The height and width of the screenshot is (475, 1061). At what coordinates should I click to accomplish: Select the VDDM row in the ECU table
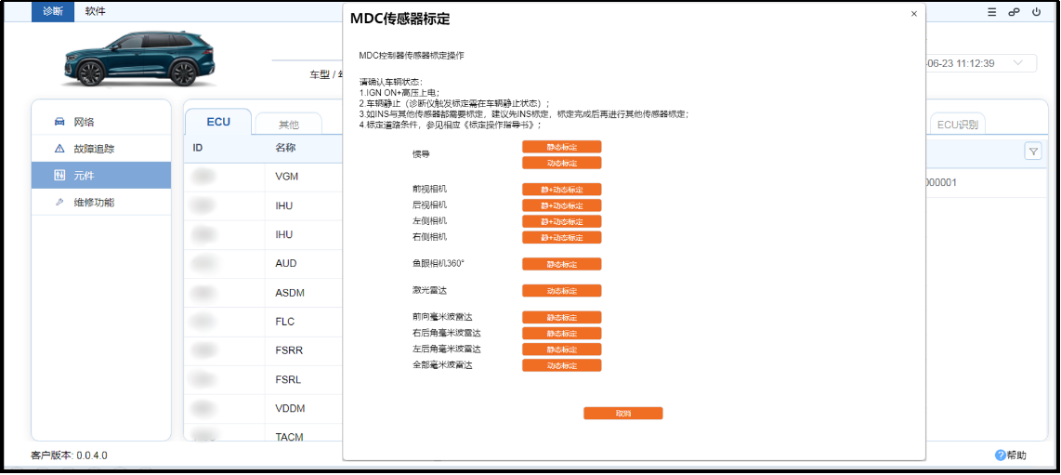click(x=263, y=409)
